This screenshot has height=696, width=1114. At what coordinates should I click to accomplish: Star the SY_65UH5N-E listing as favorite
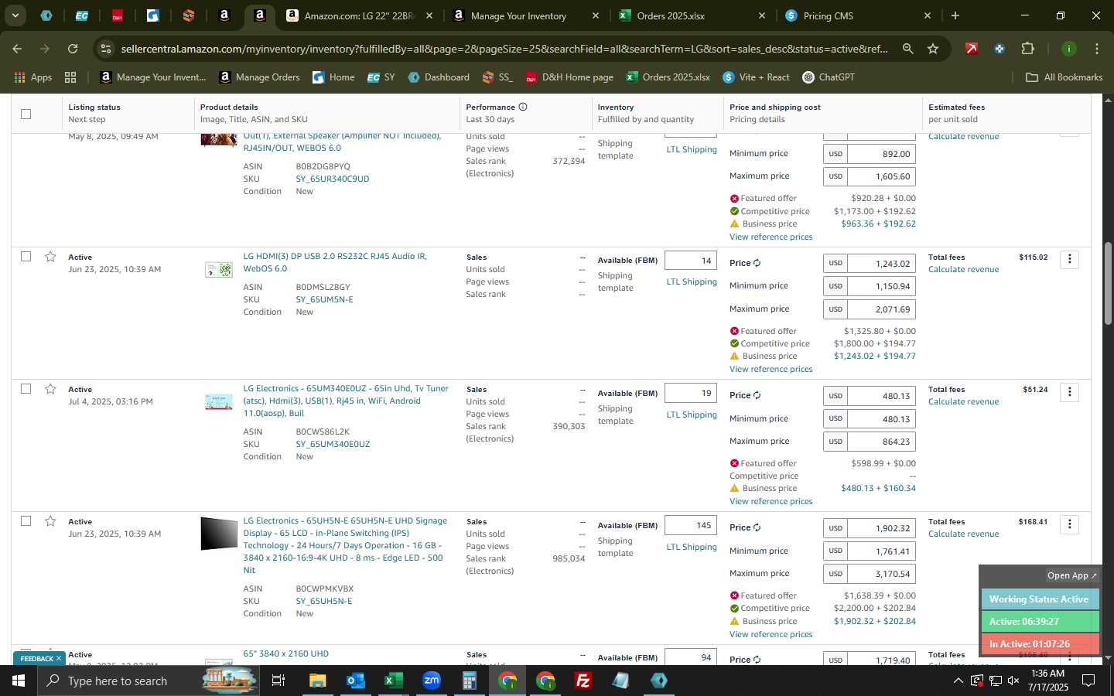[50, 521]
